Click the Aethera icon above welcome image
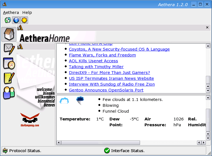This screenshot has width=212, height=156. pos(20,46)
